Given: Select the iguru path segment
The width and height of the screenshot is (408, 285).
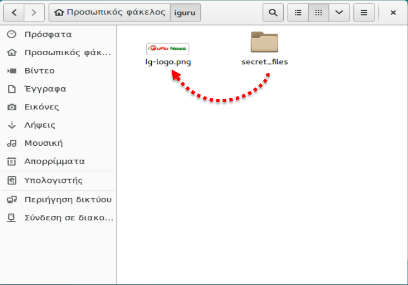Looking at the screenshot, I should pyautogui.click(x=186, y=13).
